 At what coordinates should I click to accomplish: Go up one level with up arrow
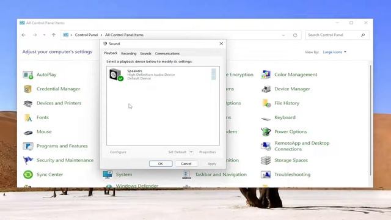point(54,35)
